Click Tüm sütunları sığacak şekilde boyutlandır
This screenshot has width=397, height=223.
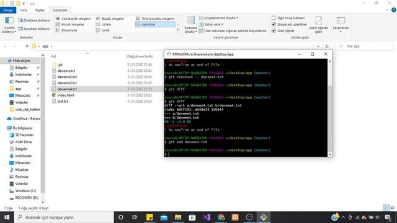pos(233,30)
